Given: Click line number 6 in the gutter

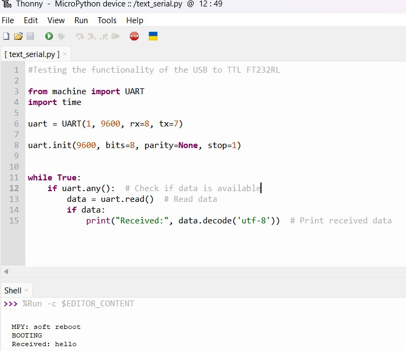Looking at the screenshot, I should pos(16,123).
